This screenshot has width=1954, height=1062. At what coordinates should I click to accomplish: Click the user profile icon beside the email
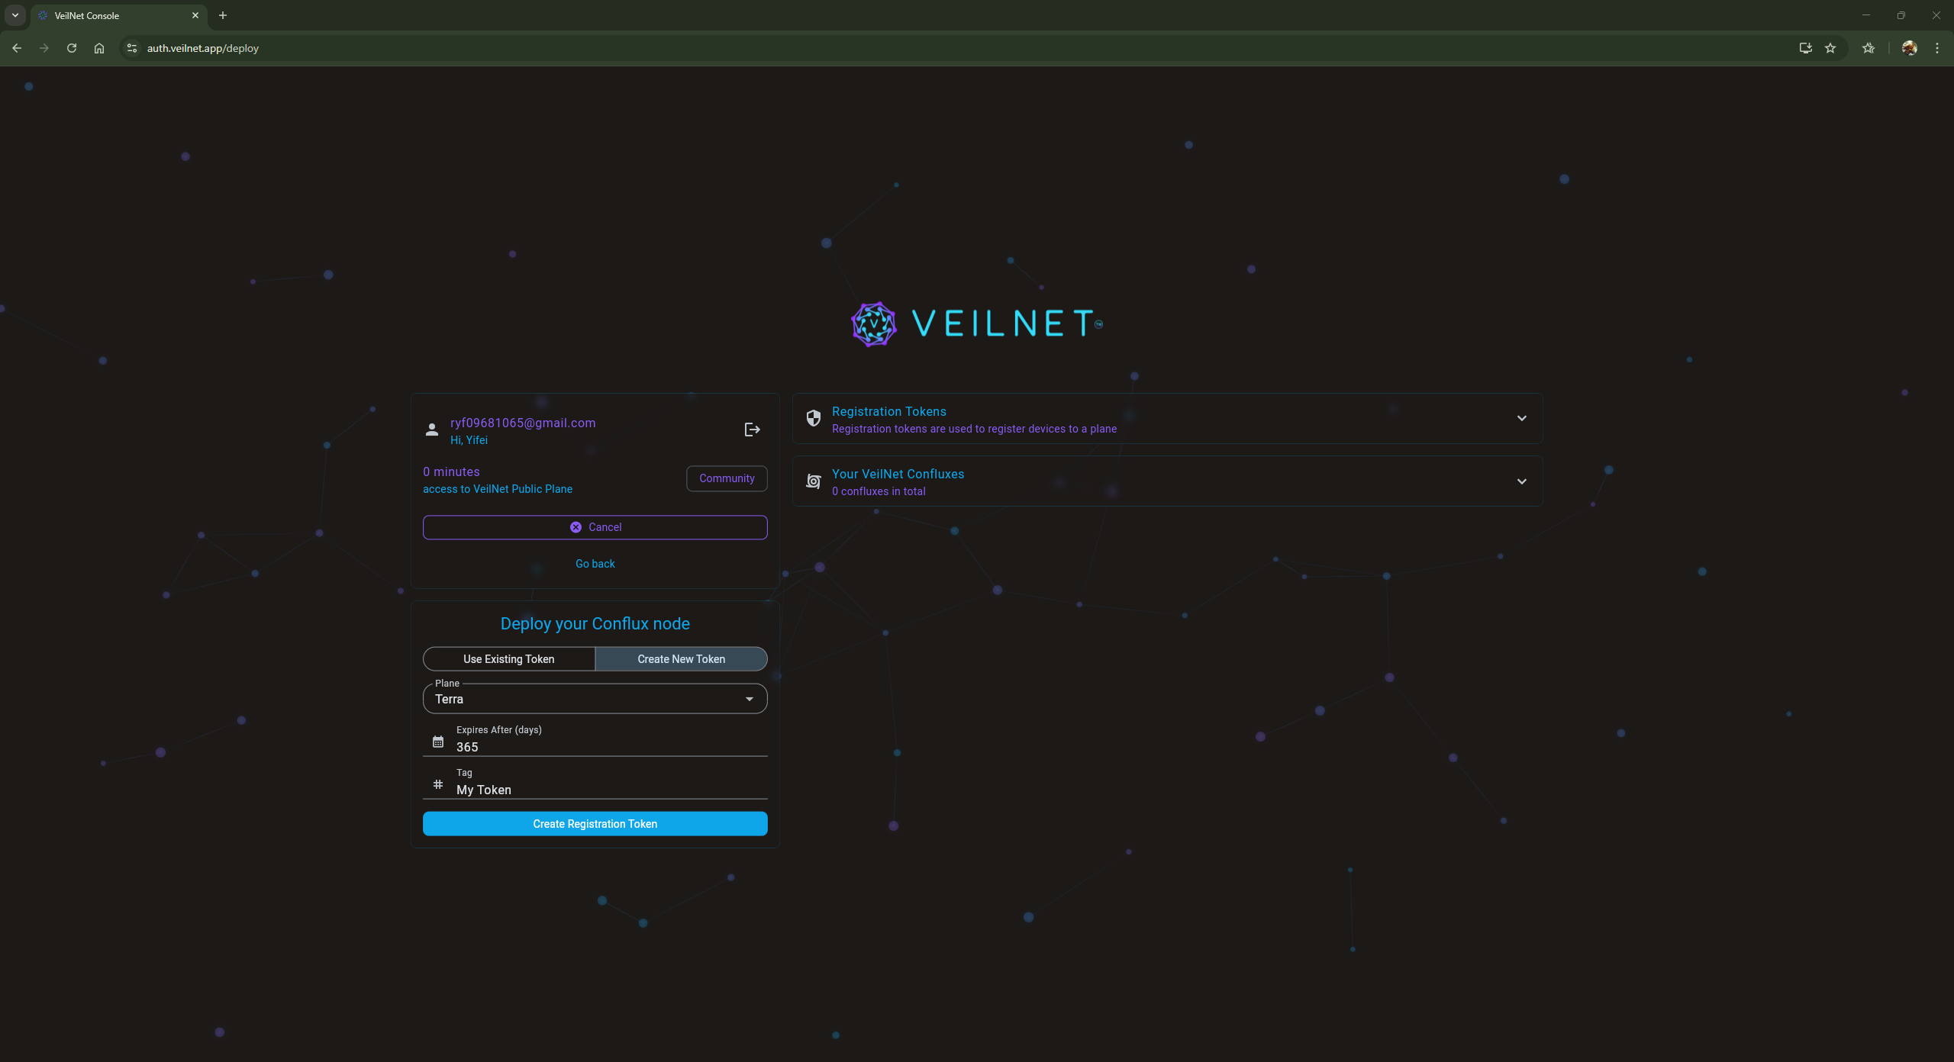click(x=431, y=430)
